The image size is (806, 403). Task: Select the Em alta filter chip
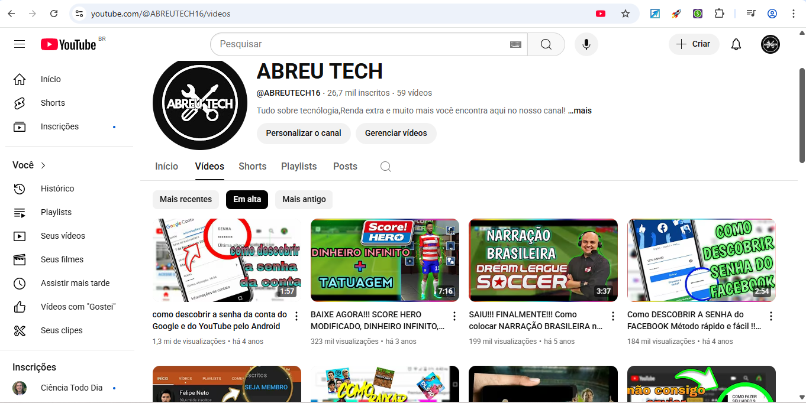pos(247,200)
